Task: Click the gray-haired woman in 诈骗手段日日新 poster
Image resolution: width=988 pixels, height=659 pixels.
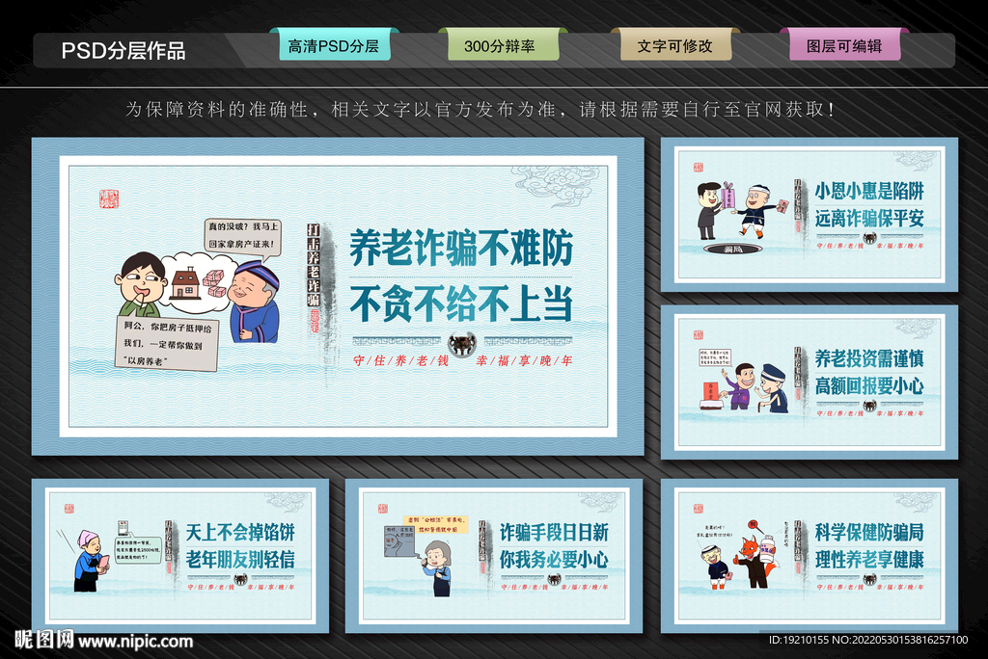Action: 438,568
